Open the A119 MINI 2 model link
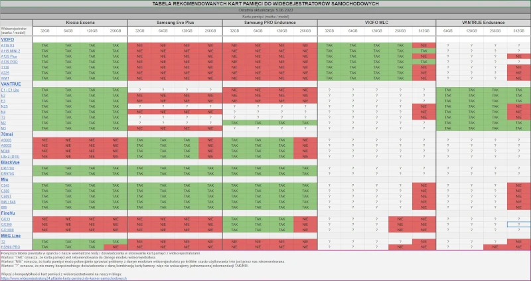The width and height of the screenshot is (531, 281). pos(11,51)
